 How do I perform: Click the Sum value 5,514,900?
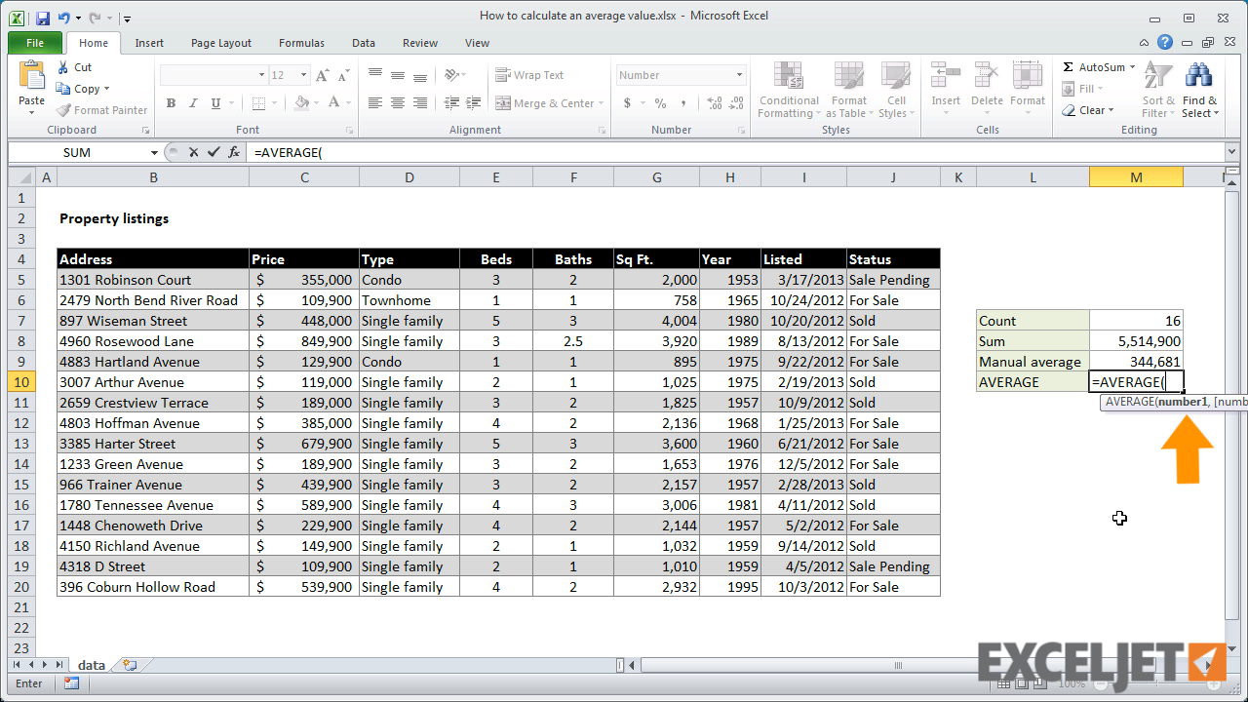(x=1136, y=341)
